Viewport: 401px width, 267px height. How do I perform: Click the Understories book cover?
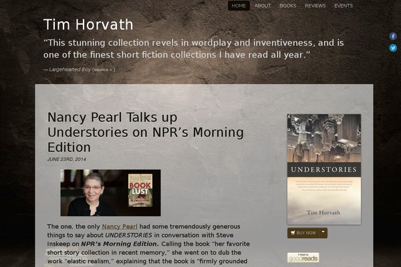click(x=324, y=169)
